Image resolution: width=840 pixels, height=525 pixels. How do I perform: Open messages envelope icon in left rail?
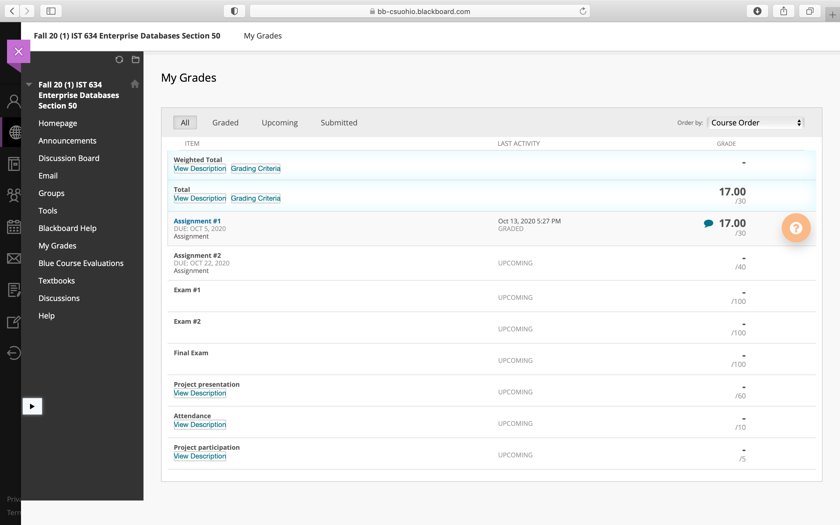(14, 258)
